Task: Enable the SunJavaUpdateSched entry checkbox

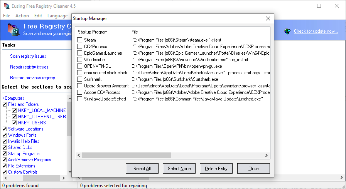Action: click(x=80, y=99)
